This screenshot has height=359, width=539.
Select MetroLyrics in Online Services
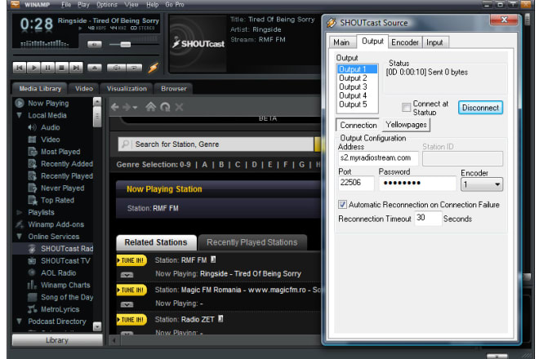[60, 309]
